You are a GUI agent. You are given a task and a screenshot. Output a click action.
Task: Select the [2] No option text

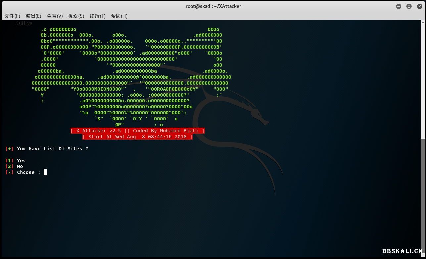[15, 166]
